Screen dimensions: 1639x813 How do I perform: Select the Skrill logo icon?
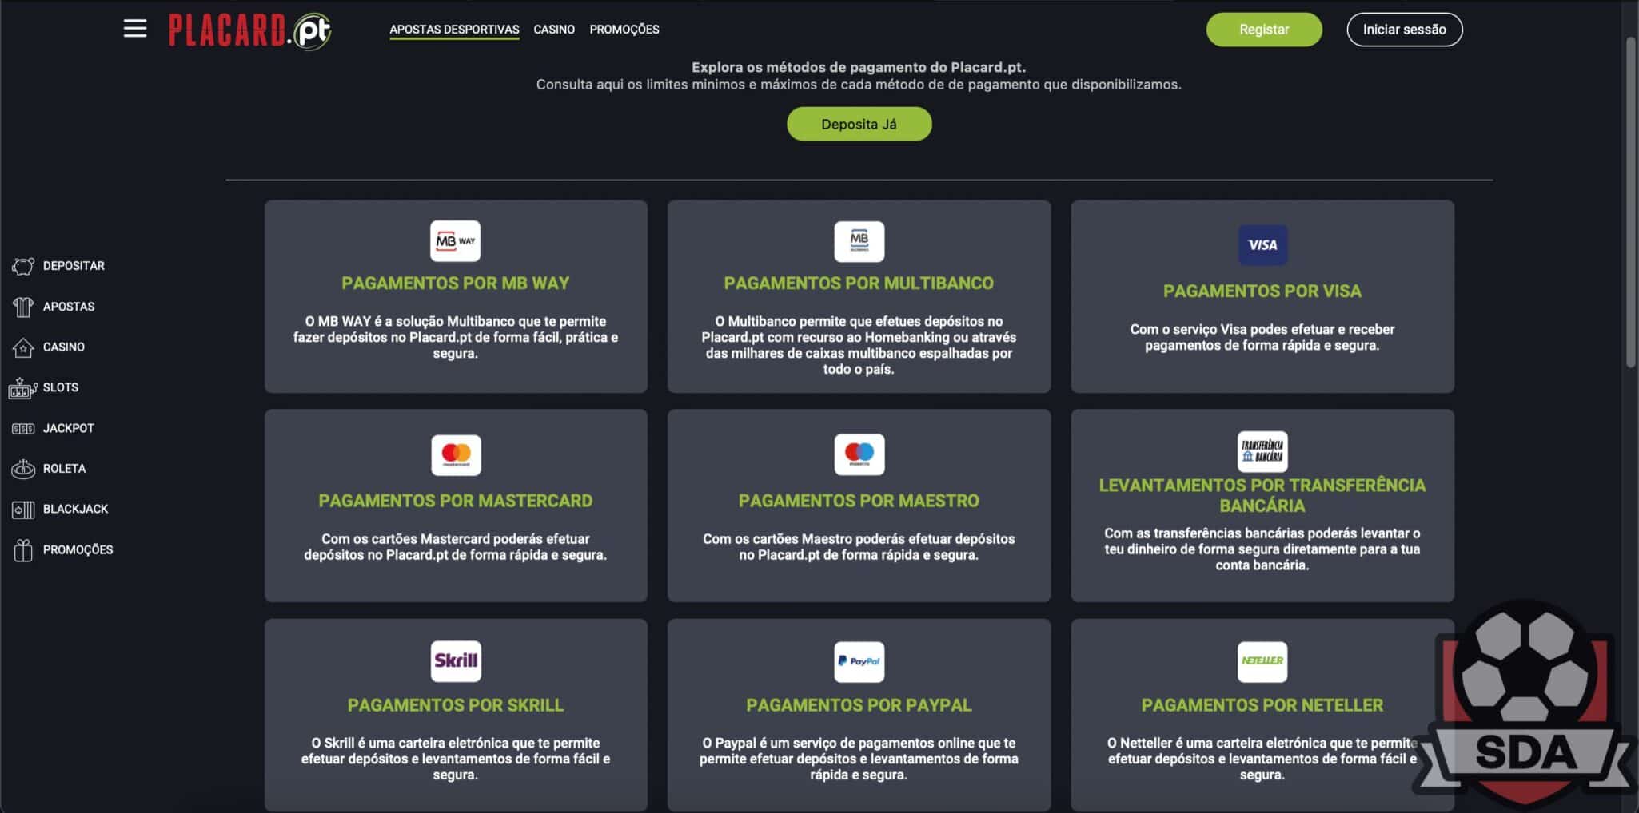pyautogui.click(x=456, y=661)
